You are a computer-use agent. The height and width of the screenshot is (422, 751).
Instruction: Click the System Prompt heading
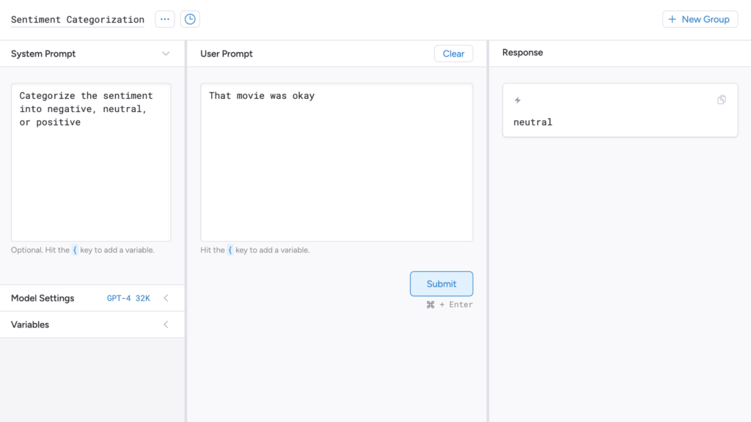tap(43, 53)
